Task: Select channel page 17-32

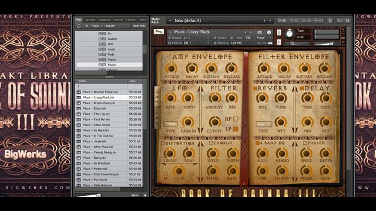Action: point(294,21)
